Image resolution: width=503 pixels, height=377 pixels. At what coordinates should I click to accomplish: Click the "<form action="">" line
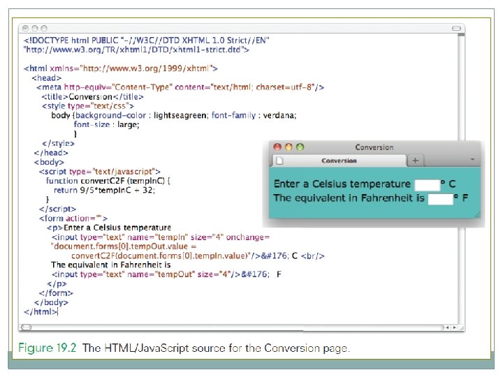click(73, 219)
